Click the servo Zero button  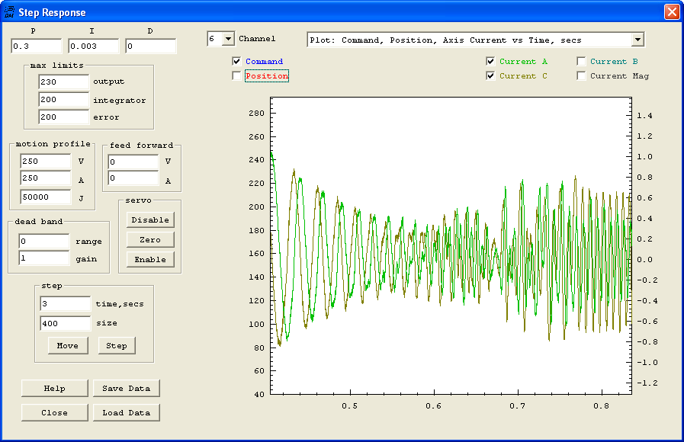[x=150, y=239]
